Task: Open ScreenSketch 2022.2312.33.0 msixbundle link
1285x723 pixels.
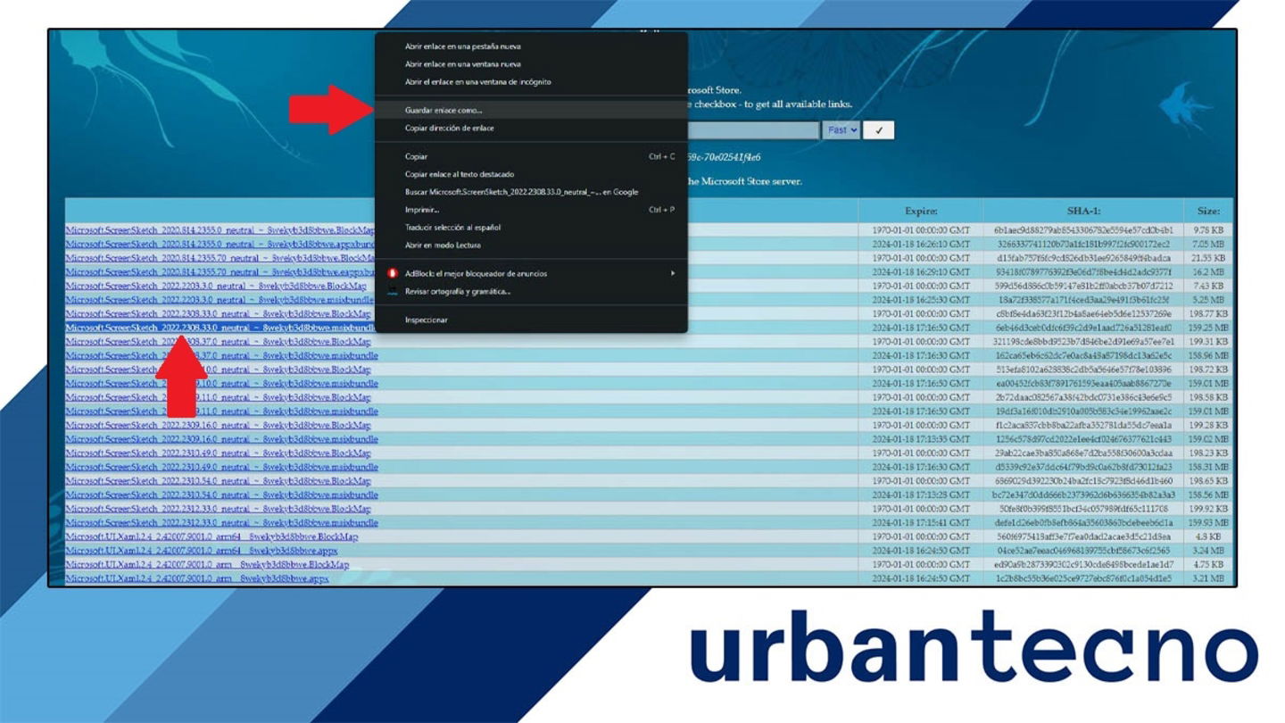Action: [221, 522]
